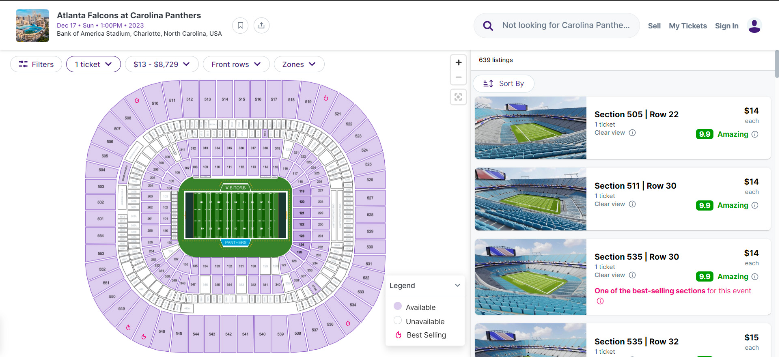Screen dimensions: 780x357
Task: Open info icon for Section 511 clear view
Action: click(632, 204)
